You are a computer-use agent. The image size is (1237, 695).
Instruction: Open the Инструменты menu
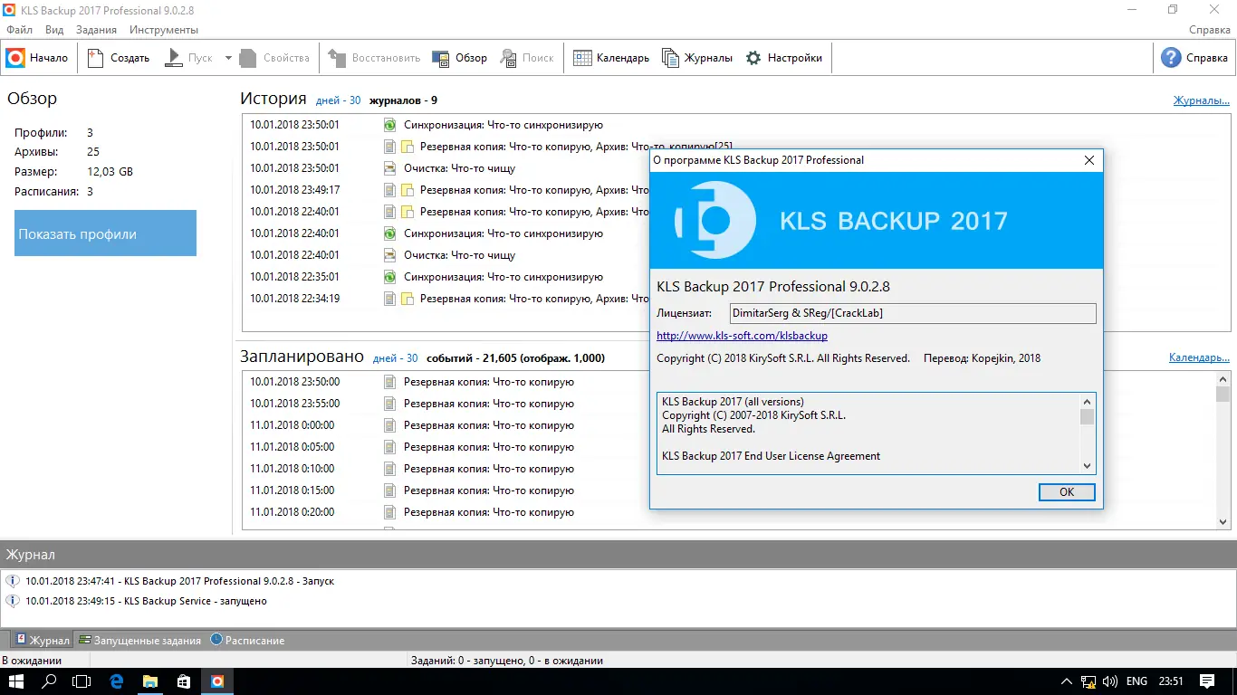tap(164, 30)
